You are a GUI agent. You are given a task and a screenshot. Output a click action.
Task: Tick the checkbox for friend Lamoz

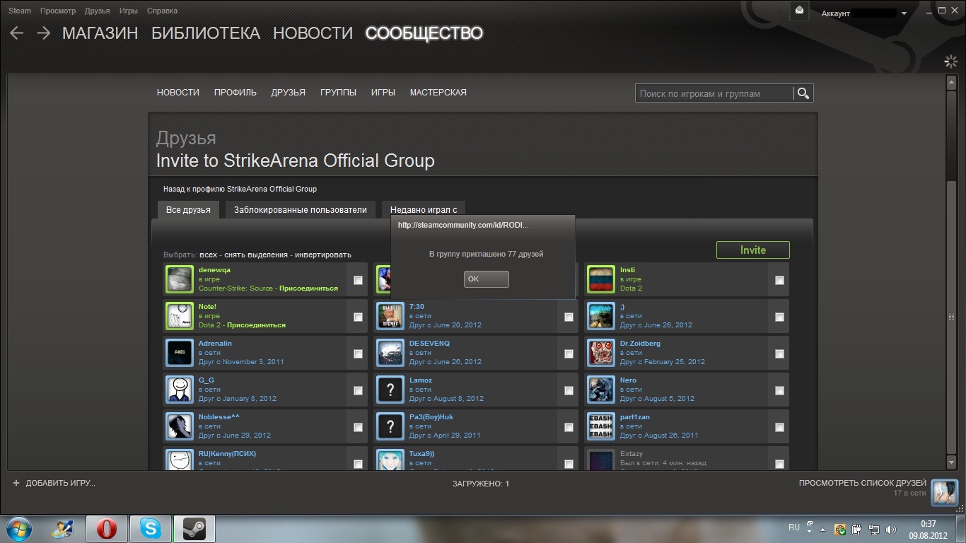[569, 390]
